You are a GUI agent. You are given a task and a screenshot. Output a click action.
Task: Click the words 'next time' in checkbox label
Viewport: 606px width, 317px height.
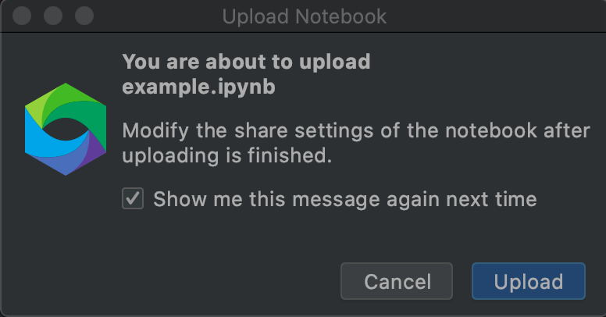[491, 199]
